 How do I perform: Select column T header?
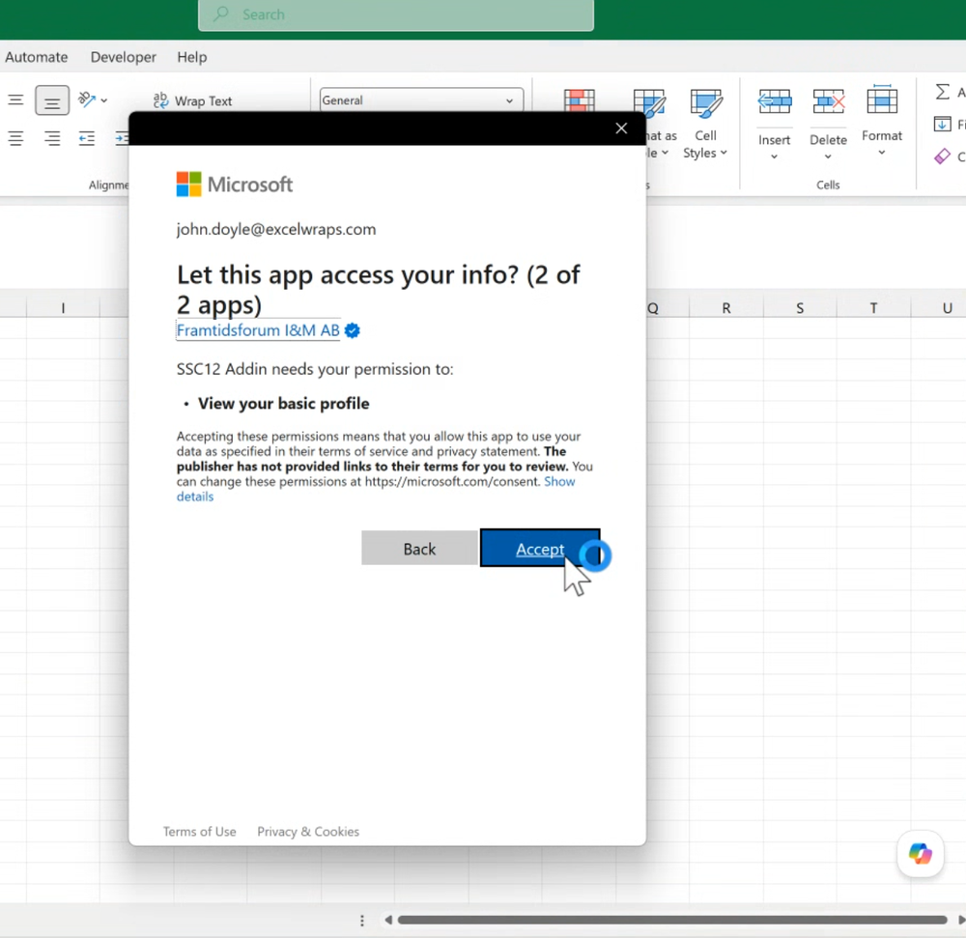pyautogui.click(x=873, y=308)
